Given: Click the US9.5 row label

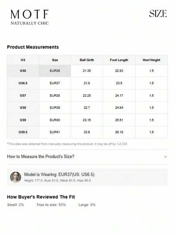Looking at the screenshot, I should click(x=23, y=132).
